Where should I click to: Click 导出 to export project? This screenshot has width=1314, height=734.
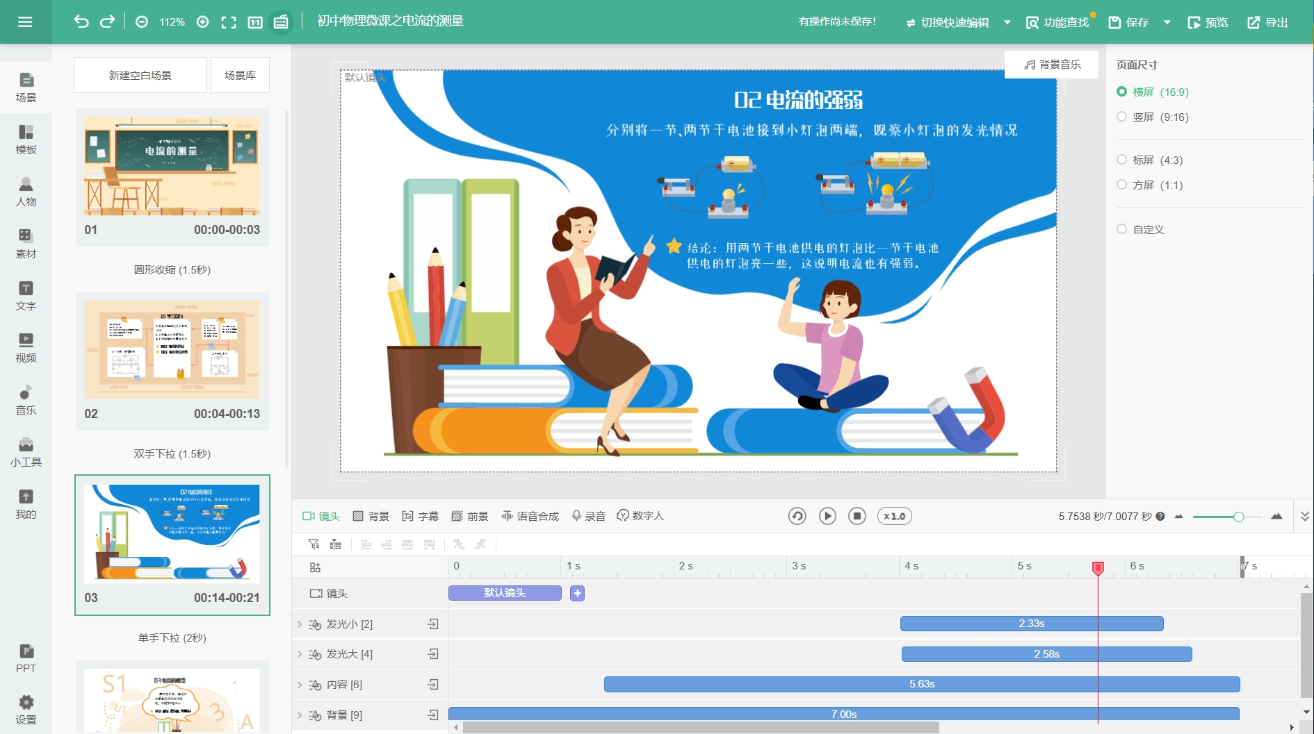click(1267, 22)
